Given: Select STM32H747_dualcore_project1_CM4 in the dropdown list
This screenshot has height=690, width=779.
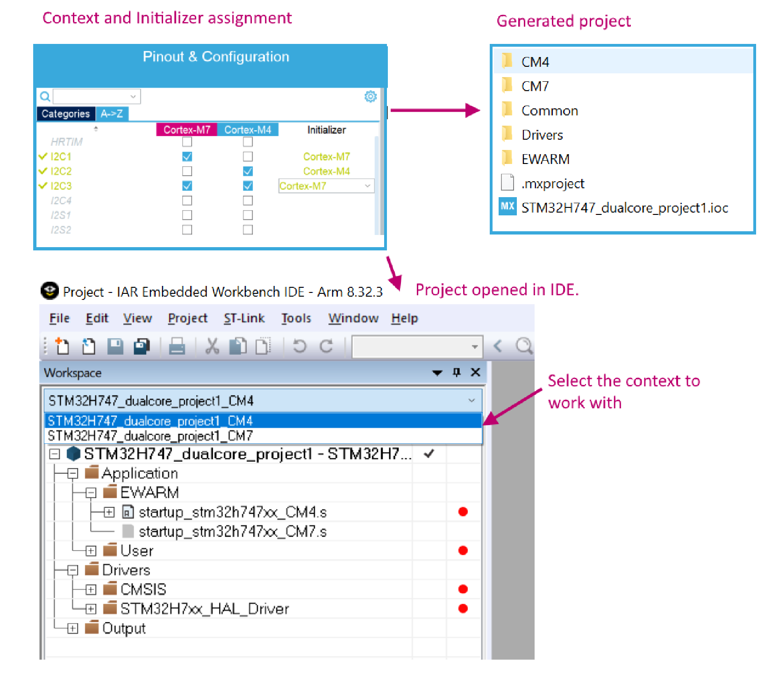Looking at the screenshot, I should pyautogui.click(x=263, y=421).
